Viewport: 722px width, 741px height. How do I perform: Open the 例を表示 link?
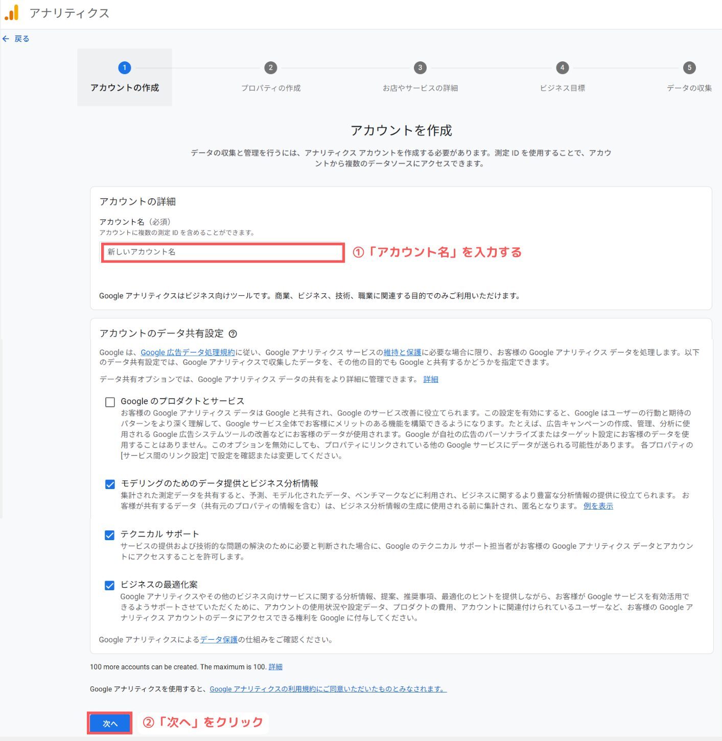tap(598, 506)
